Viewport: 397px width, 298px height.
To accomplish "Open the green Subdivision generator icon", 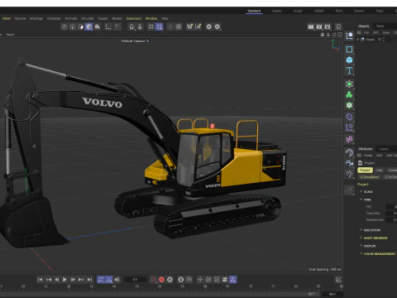I will point(349,84).
